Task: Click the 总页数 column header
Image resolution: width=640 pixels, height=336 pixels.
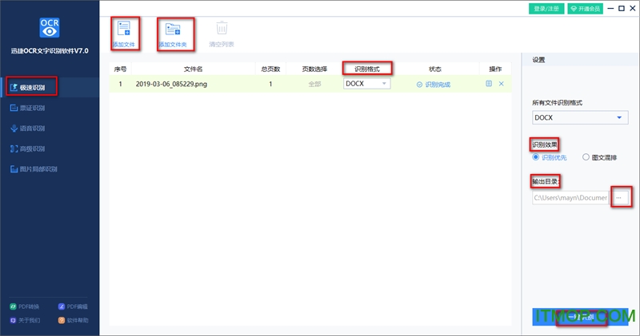Action: click(270, 69)
